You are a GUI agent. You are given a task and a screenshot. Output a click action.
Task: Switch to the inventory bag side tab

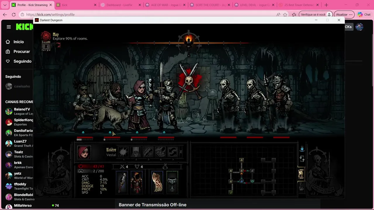[x=301, y=186]
